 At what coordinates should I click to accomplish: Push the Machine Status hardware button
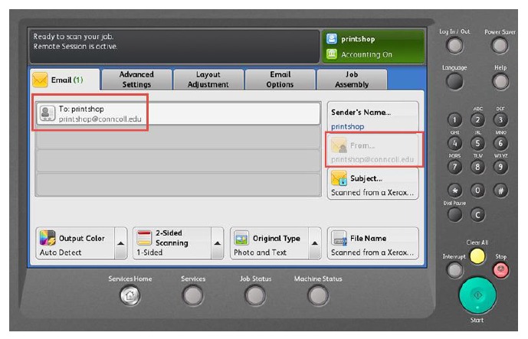(318, 295)
